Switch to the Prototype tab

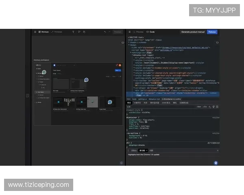pyautogui.click(x=57, y=32)
